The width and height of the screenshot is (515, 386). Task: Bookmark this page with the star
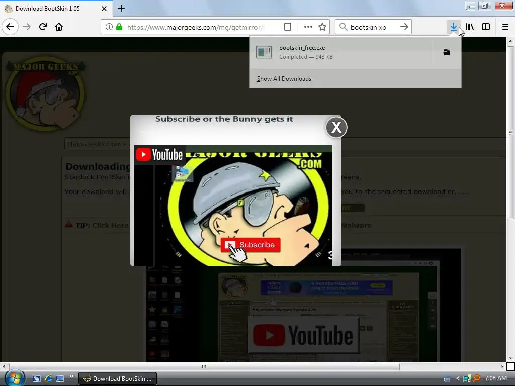tap(322, 27)
